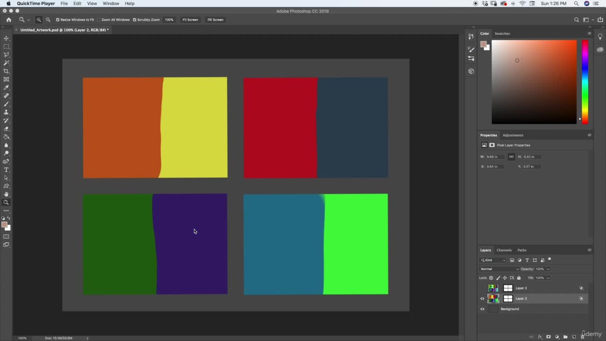Screen dimensions: 606x341
Task: Open the Normal blend mode dropdown
Action: pyautogui.click(x=499, y=269)
